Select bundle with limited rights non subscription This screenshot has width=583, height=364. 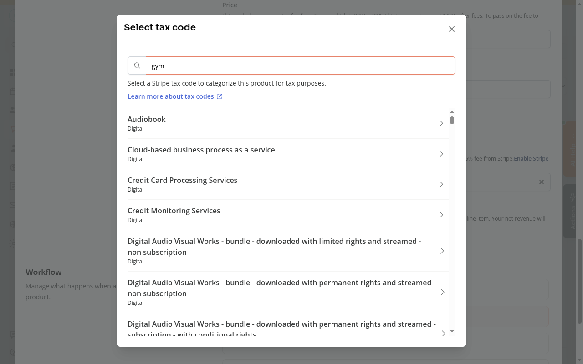tap(288, 251)
